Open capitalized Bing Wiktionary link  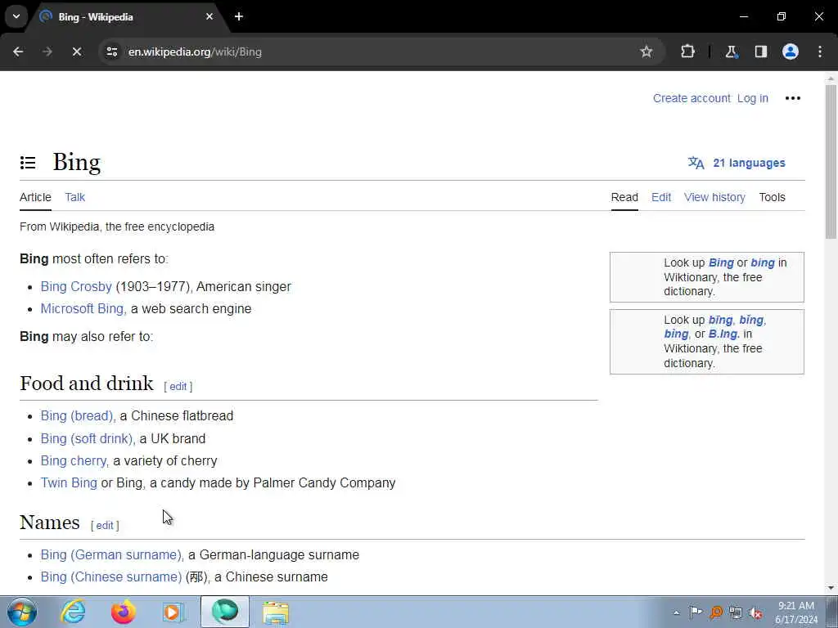[x=721, y=262]
